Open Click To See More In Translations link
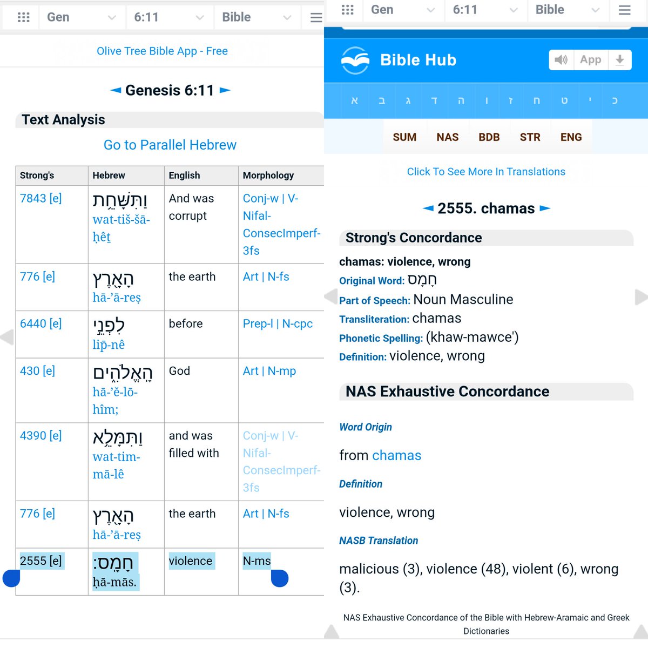Image resolution: width=648 pixels, height=648 pixels. (486, 172)
